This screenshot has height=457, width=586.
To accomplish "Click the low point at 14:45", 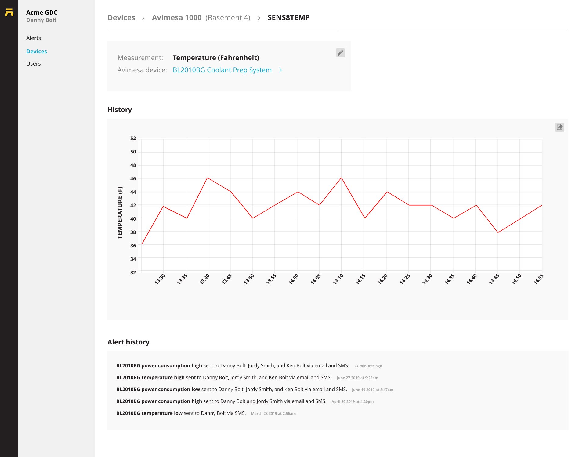I will (x=498, y=232).
